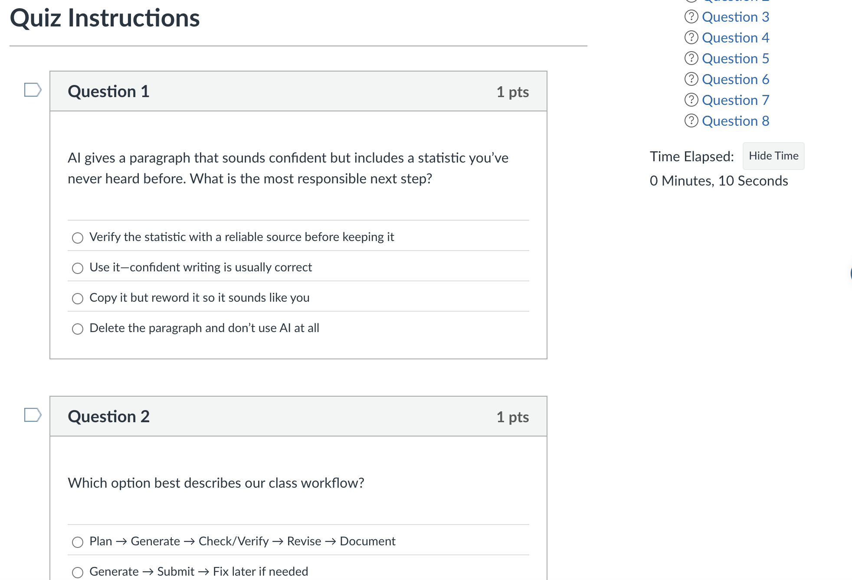This screenshot has width=852, height=580.
Task: Open Question 6 from the question list
Action: pyautogui.click(x=736, y=79)
